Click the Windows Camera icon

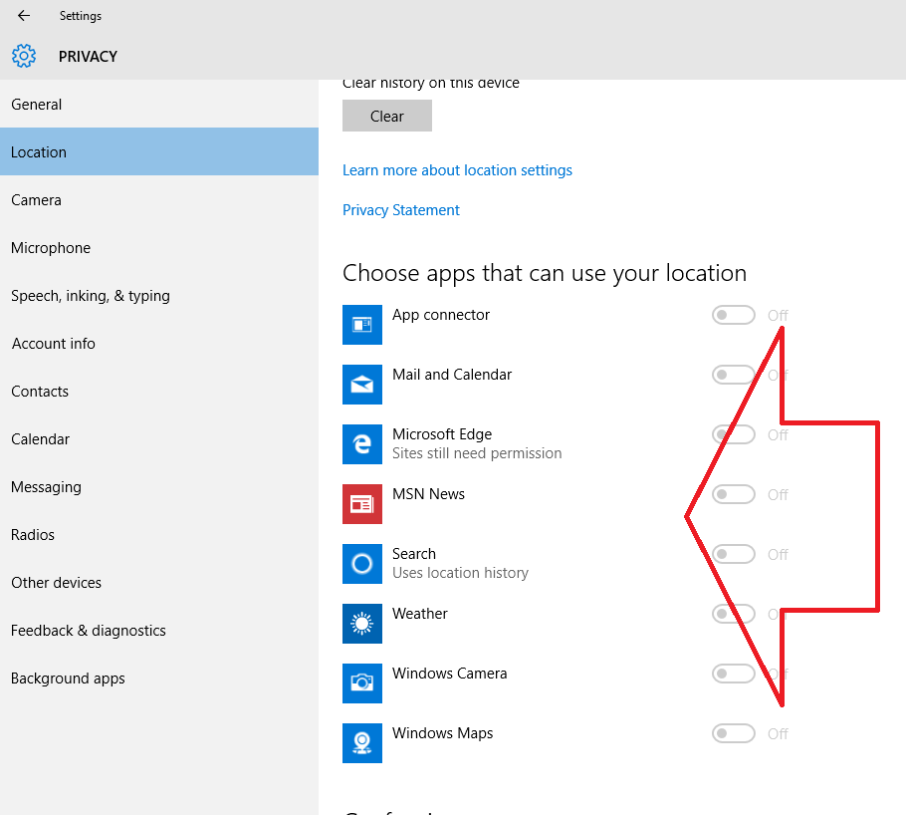(x=361, y=683)
